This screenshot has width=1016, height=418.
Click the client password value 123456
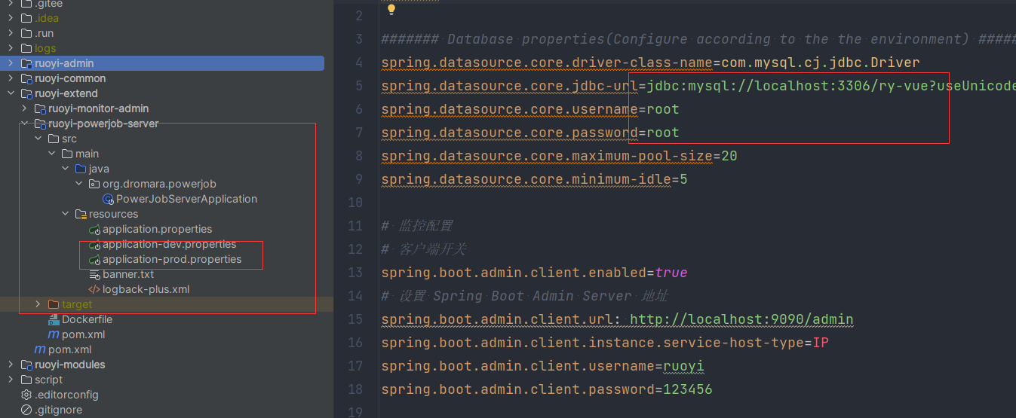tap(688, 389)
